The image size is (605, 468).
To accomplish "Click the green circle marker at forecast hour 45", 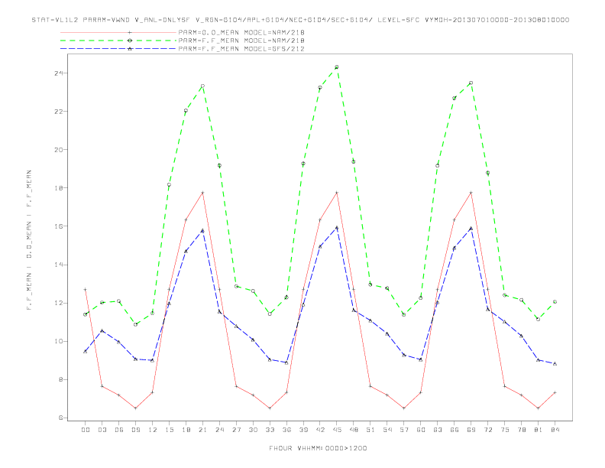I will (x=337, y=67).
